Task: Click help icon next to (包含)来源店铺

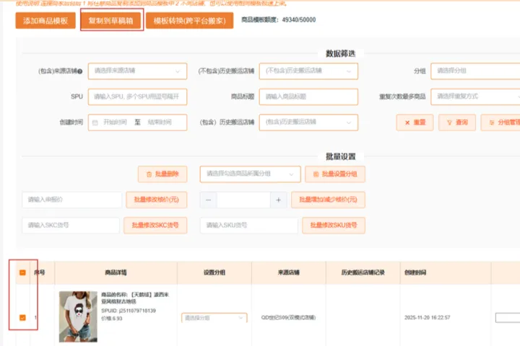Action: (x=80, y=71)
